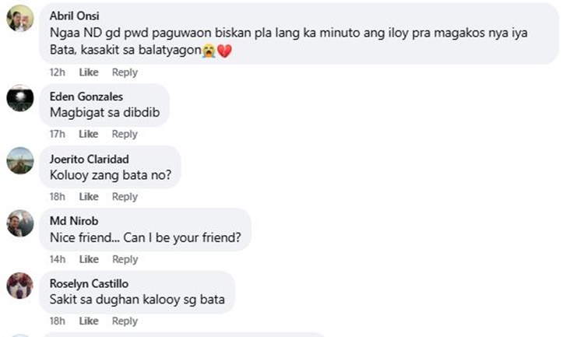Open Joerito Claridad's profile avatar
The width and height of the screenshot is (584, 337).
tap(20, 161)
